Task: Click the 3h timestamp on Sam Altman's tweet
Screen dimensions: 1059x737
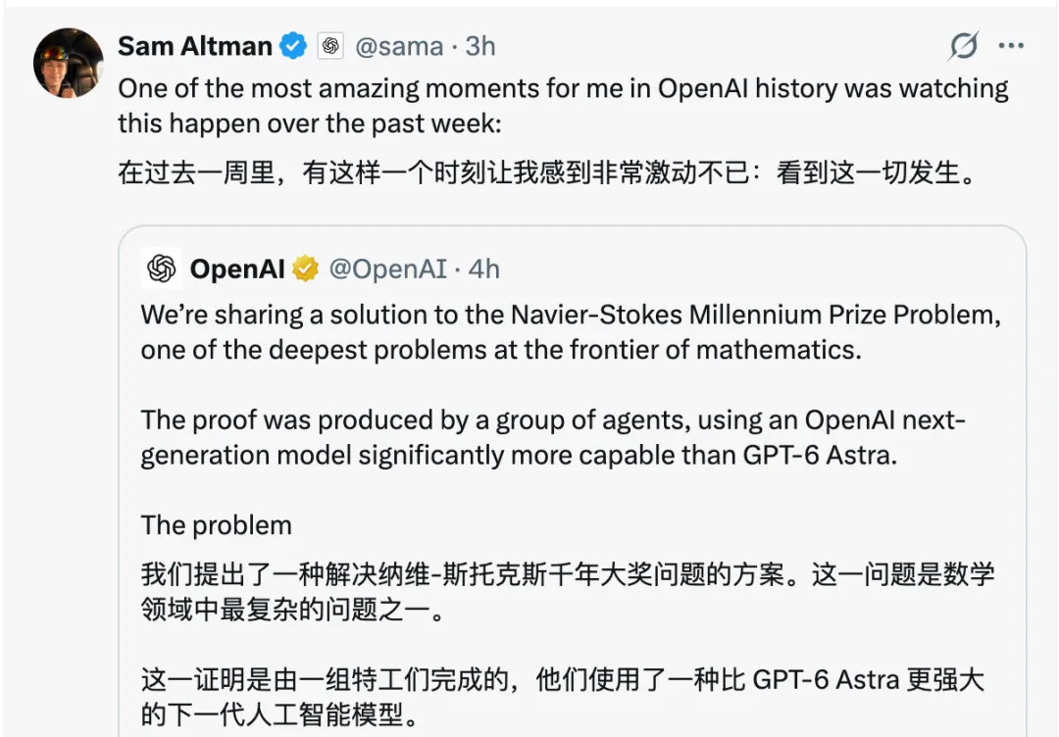Action: point(480,46)
